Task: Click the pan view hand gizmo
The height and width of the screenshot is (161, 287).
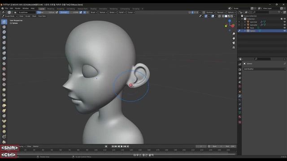Action: click(234, 38)
